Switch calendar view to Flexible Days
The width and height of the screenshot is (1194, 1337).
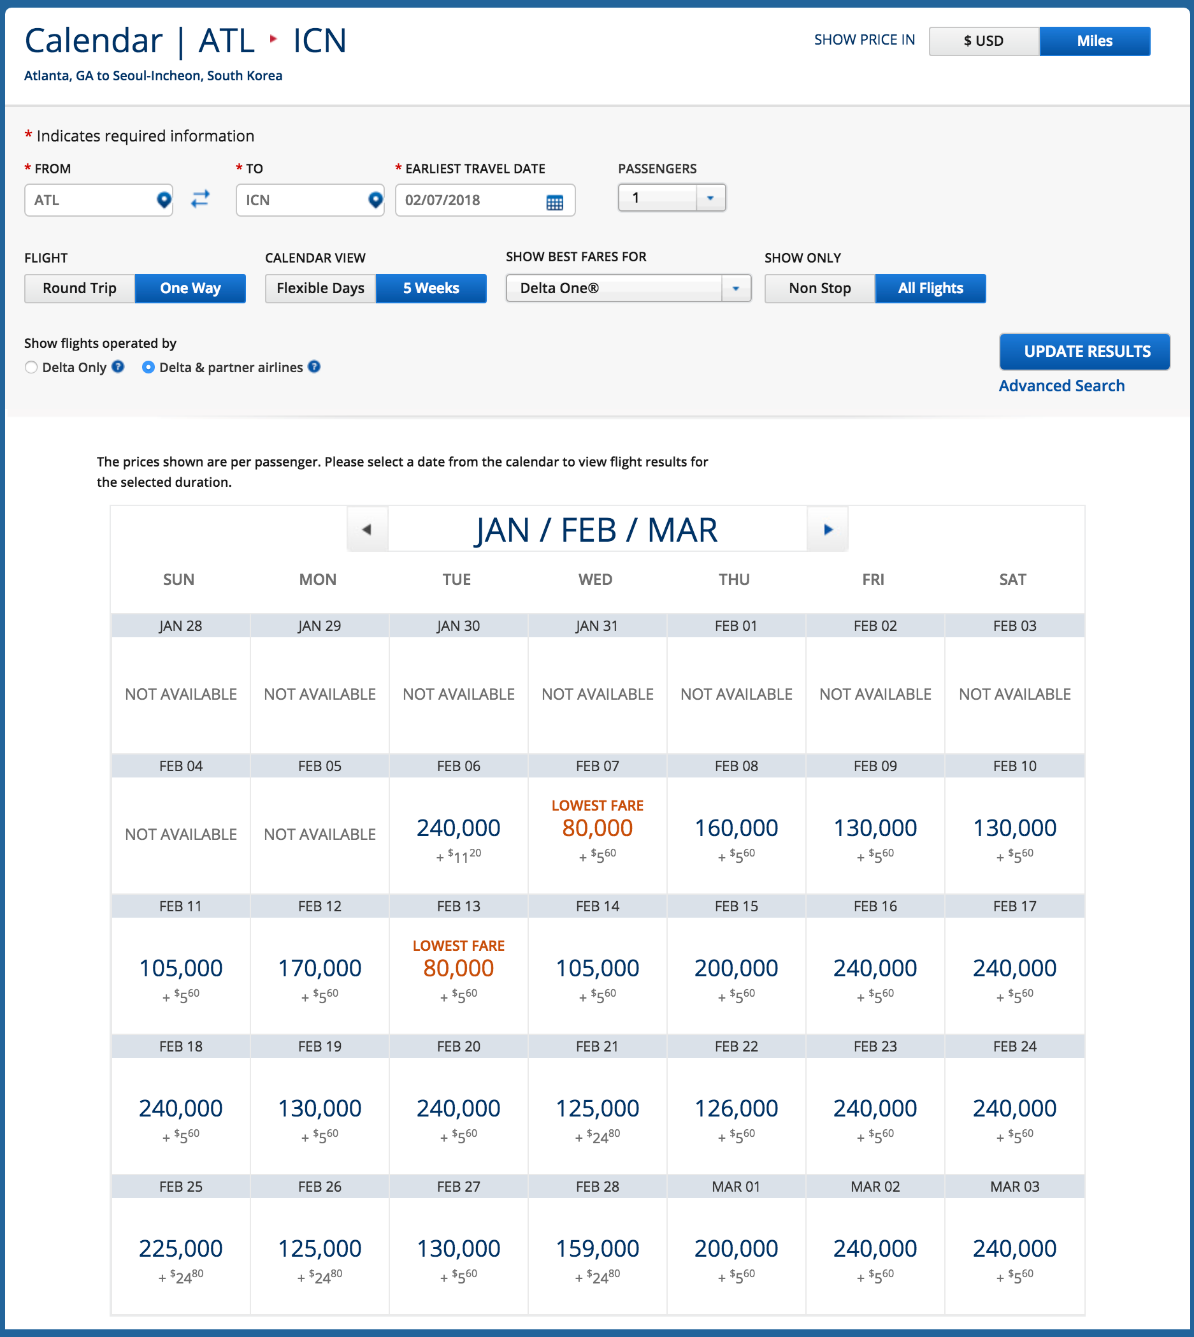click(x=320, y=288)
